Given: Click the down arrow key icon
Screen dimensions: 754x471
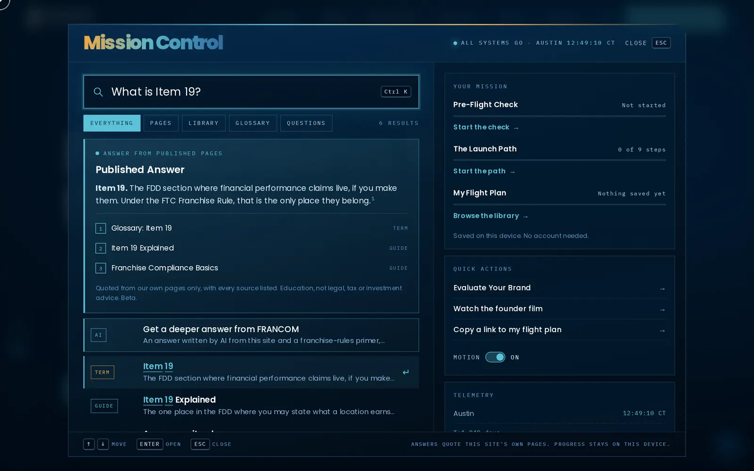Looking at the screenshot, I should (103, 444).
